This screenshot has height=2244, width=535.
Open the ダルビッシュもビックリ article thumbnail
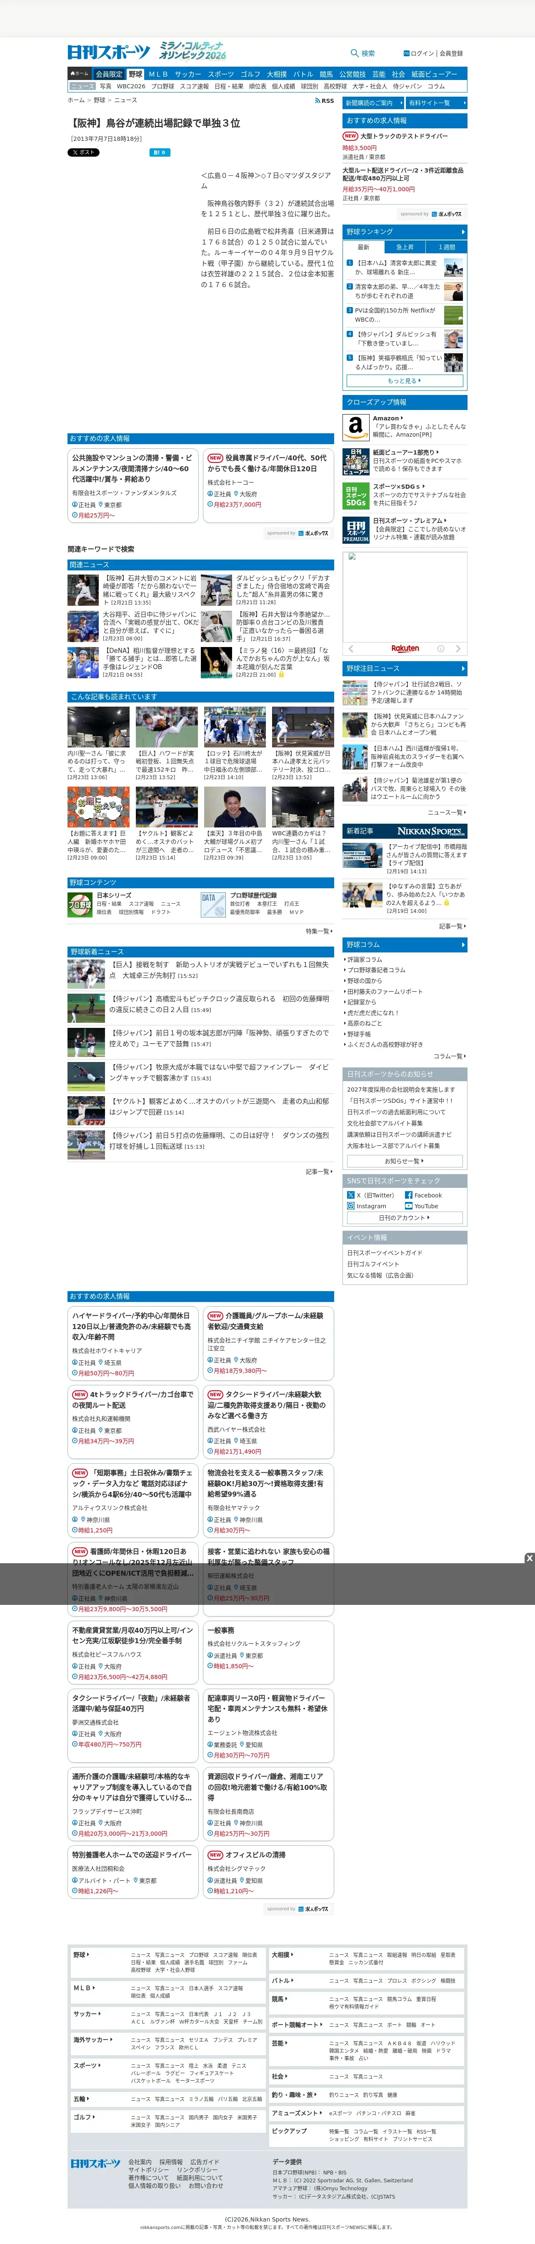(x=216, y=590)
